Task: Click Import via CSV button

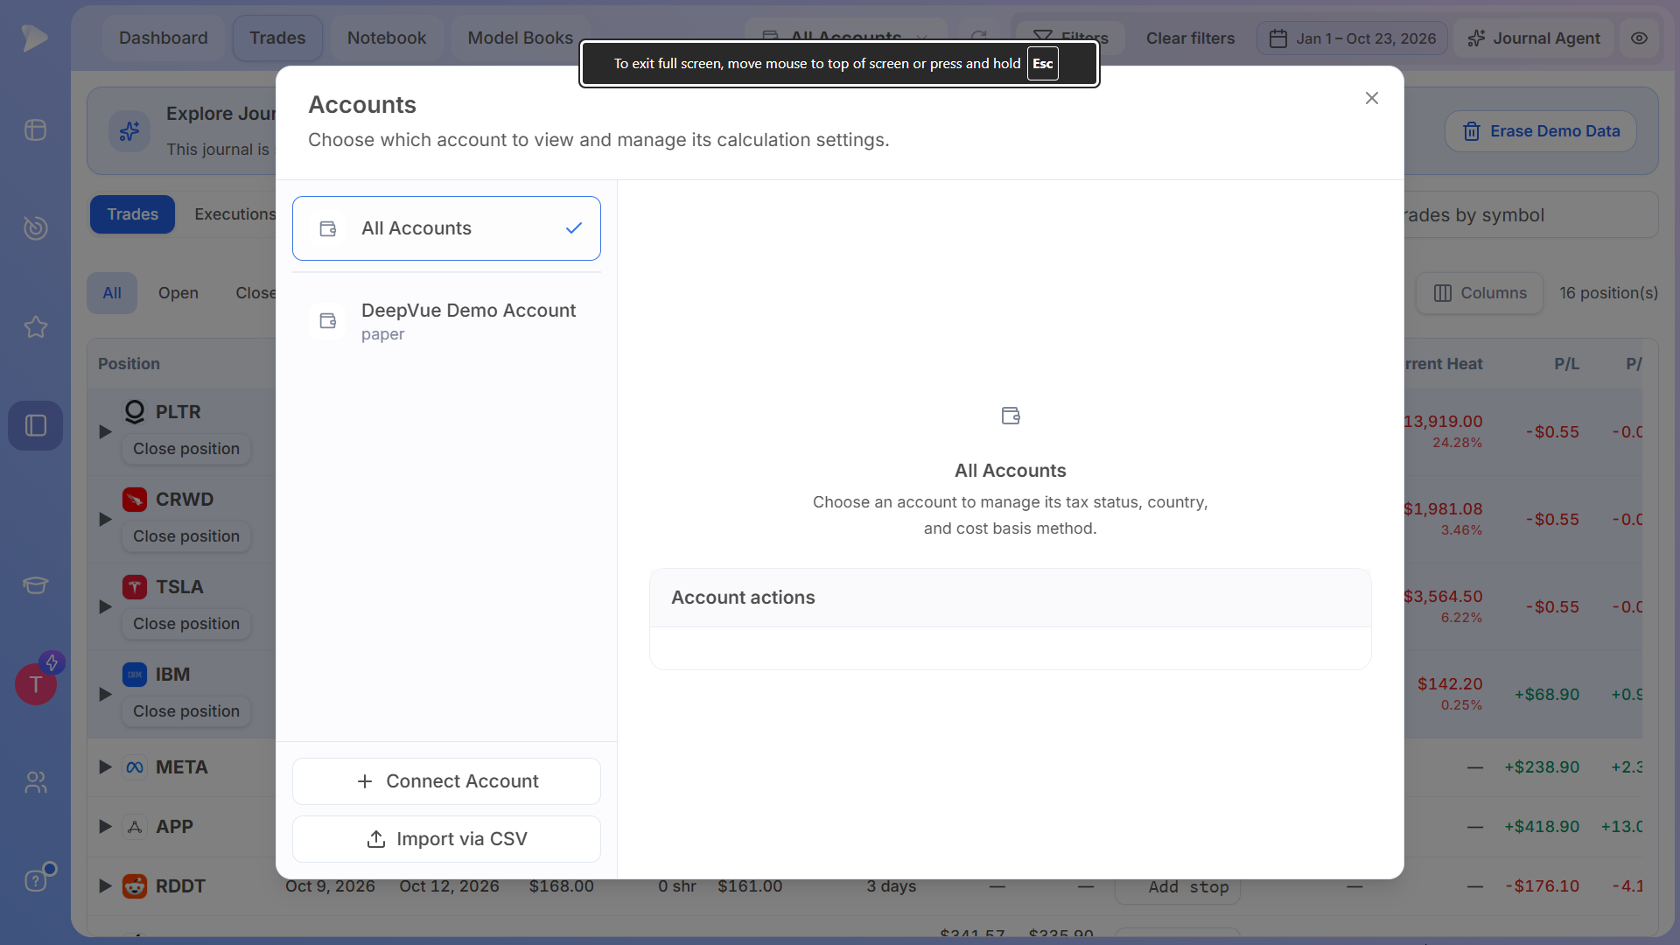Action: (x=446, y=839)
